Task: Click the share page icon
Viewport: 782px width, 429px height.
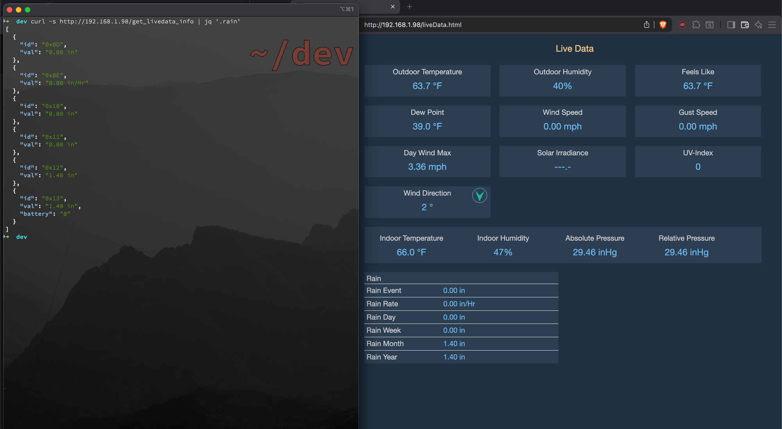Action: pos(646,25)
